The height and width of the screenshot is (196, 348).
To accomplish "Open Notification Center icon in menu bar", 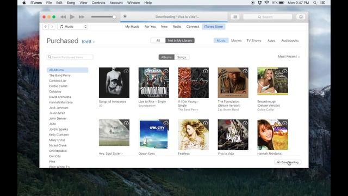I will pyautogui.click(x=323, y=3).
